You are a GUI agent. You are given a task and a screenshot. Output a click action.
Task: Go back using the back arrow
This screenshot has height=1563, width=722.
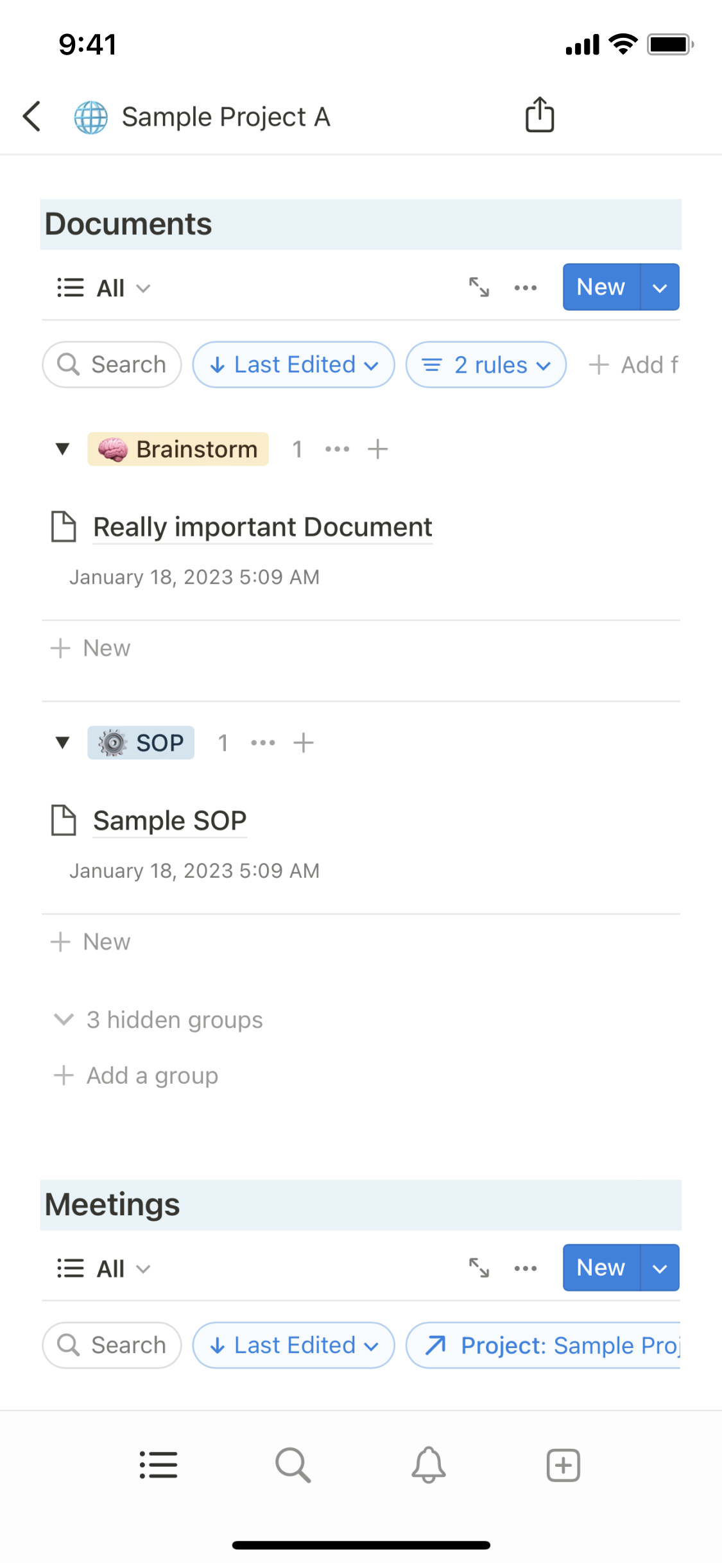click(32, 117)
